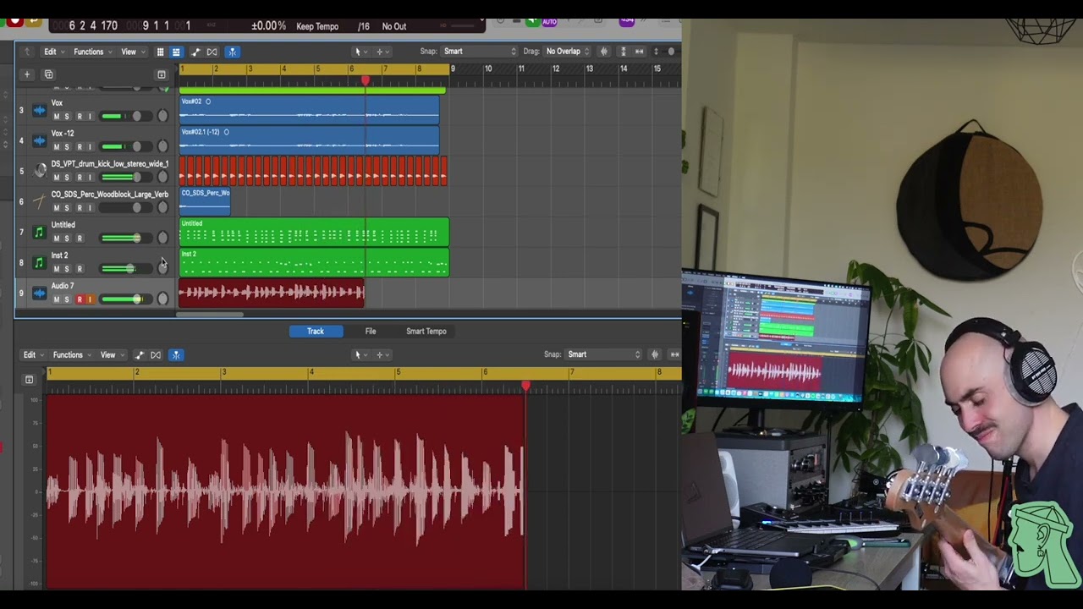Mute the Audio 7 track
Screen dimensions: 1083x609
pyautogui.click(x=57, y=299)
